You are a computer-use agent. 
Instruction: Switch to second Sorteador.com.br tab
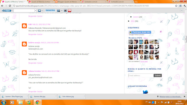[121, 2]
